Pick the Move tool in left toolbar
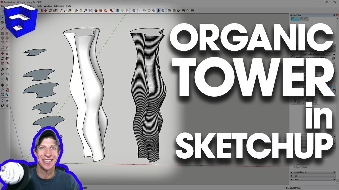 pyautogui.click(x=2, y=54)
